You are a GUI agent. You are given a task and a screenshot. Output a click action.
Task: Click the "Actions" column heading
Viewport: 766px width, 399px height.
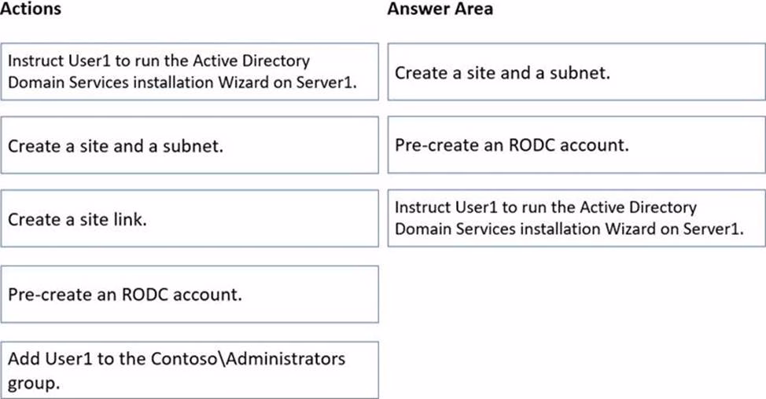click(31, 10)
